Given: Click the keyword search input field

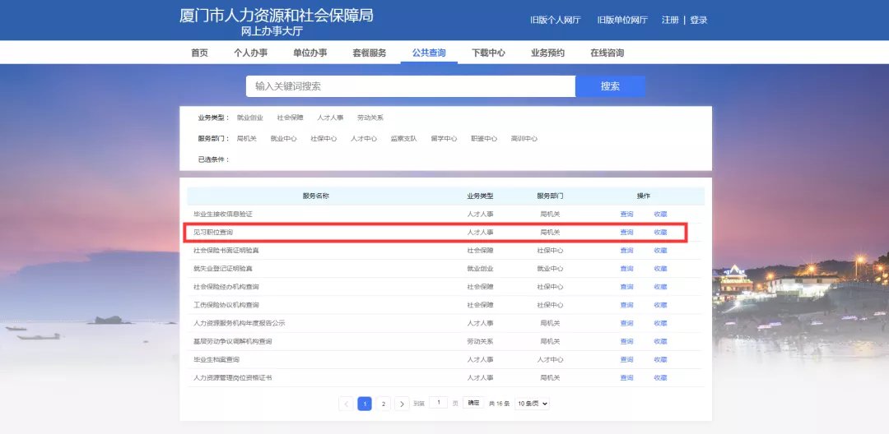Looking at the screenshot, I should 410,86.
